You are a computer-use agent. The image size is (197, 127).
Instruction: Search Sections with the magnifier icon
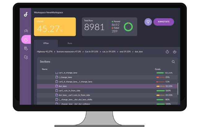tap(173, 62)
